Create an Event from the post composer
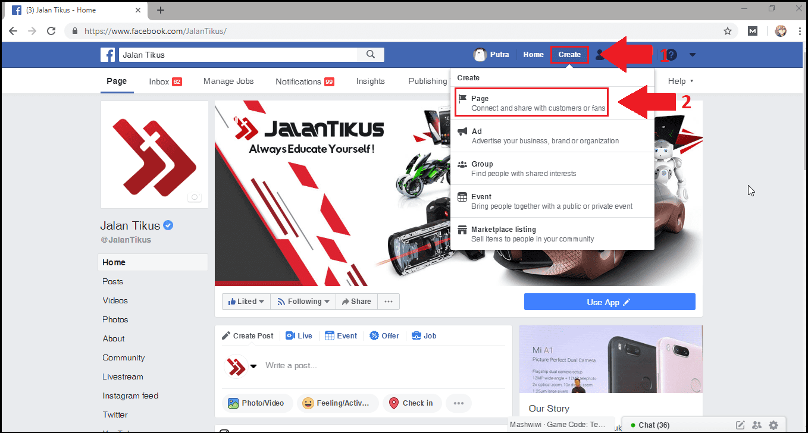The height and width of the screenshot is (433, 808). 341,336
